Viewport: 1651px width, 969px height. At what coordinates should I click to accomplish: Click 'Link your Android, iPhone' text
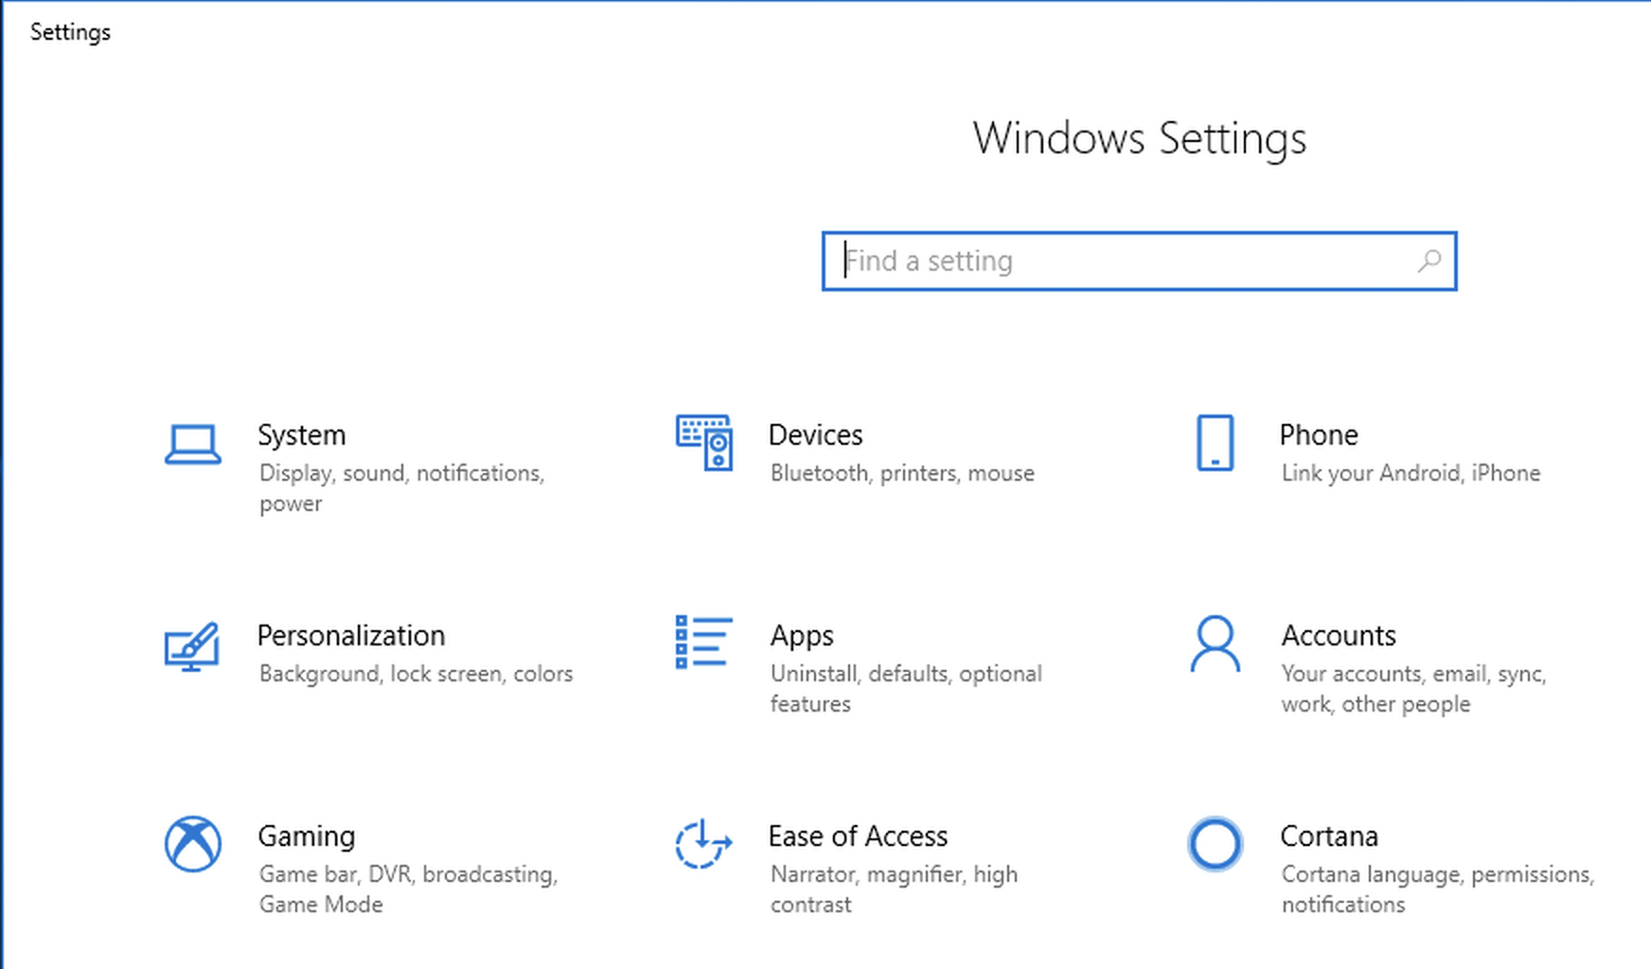[1411, 473]
